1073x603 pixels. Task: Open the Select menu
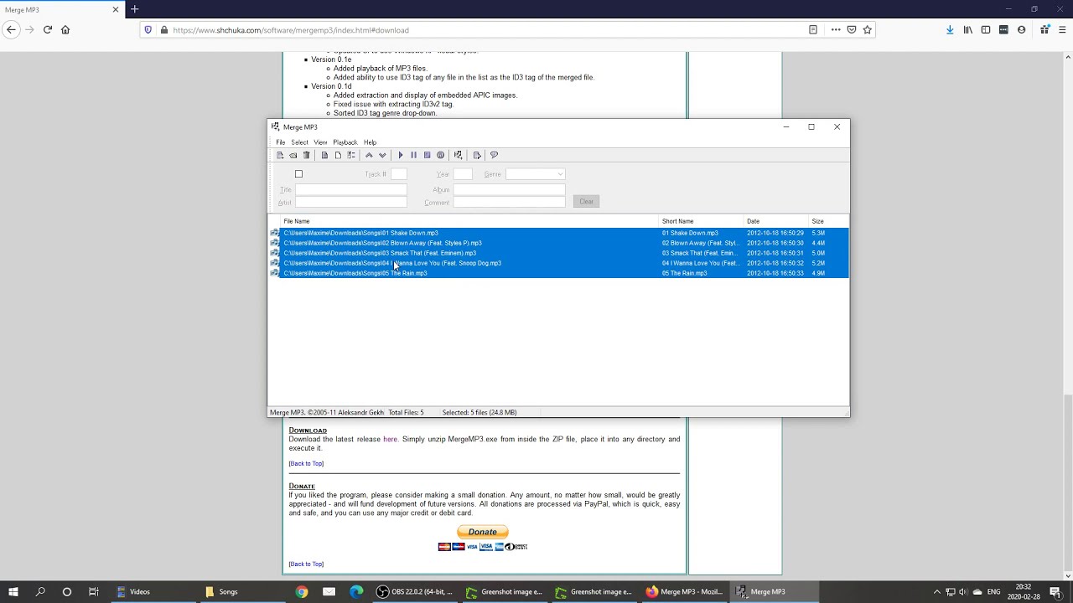tap(299, 142)
